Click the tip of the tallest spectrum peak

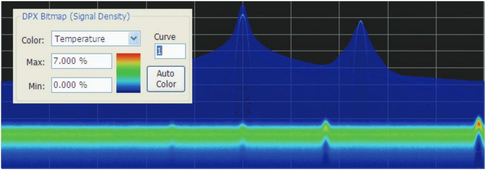click(x=243, y=6)
